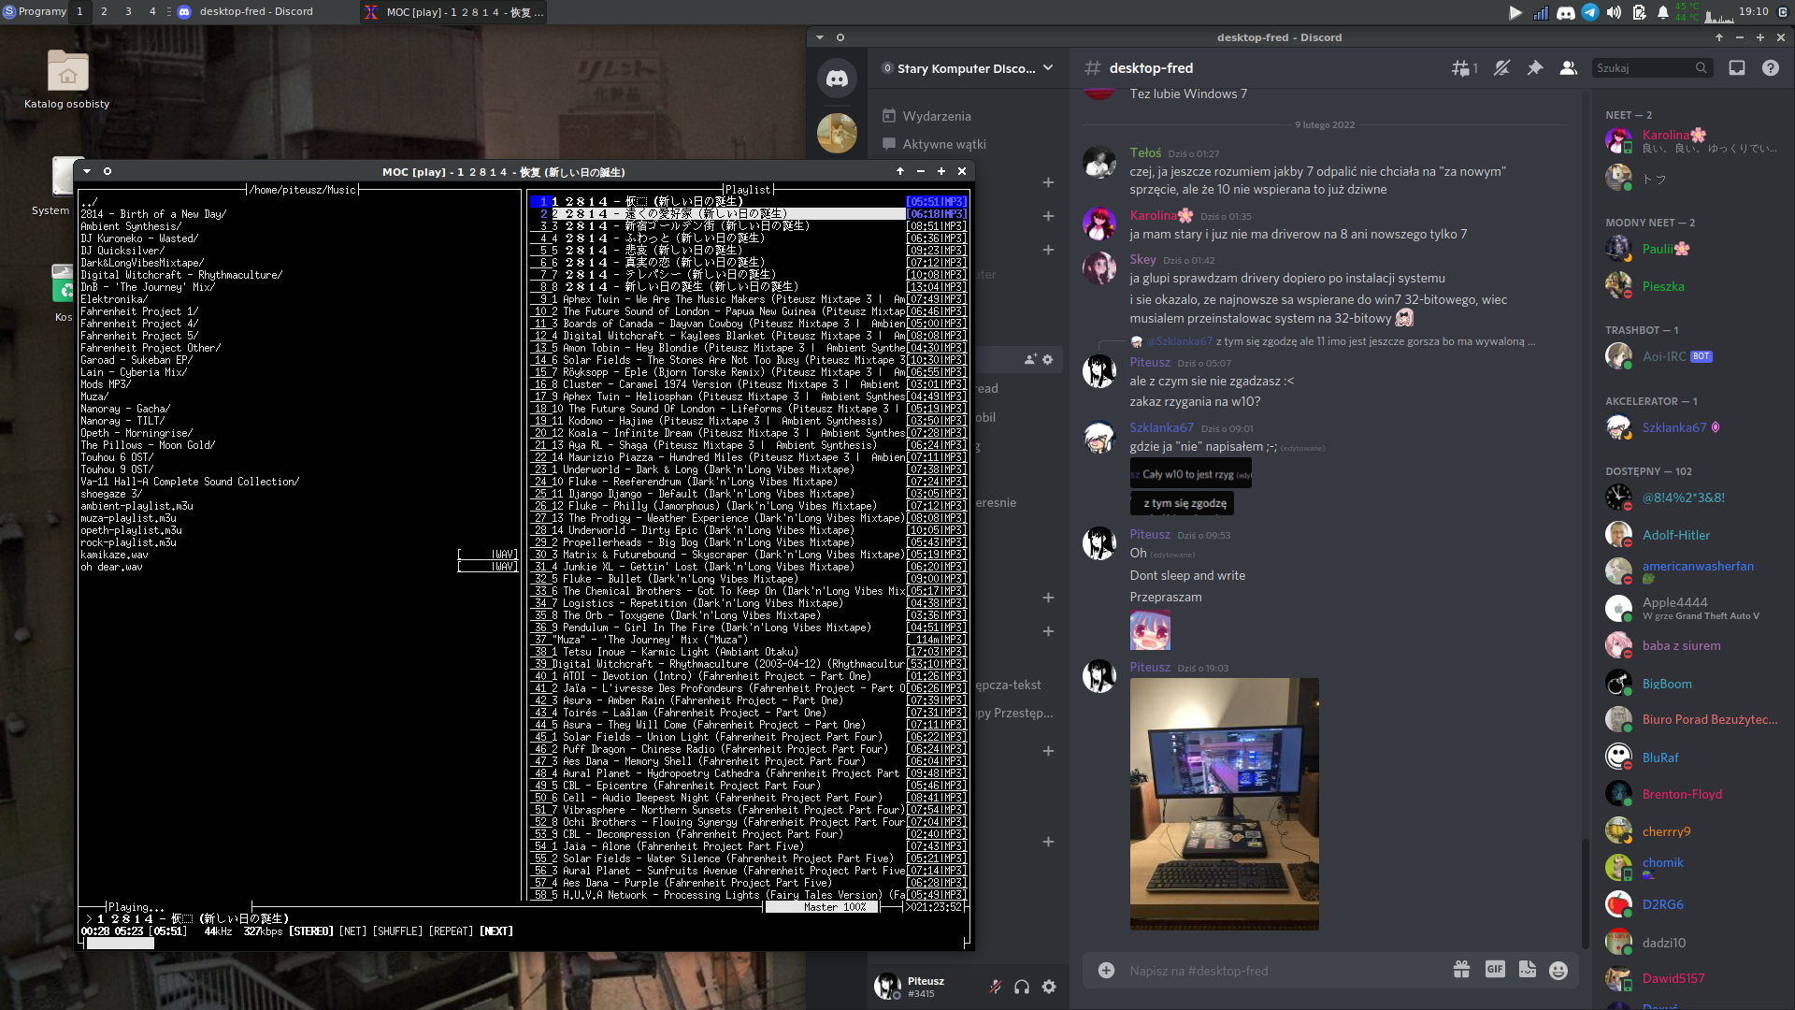Image resolution: width=1795 pixels, height=1010 pixels.
Task: Open the desk setup photo posted by Piteusz
Action: pos(1224,804)
